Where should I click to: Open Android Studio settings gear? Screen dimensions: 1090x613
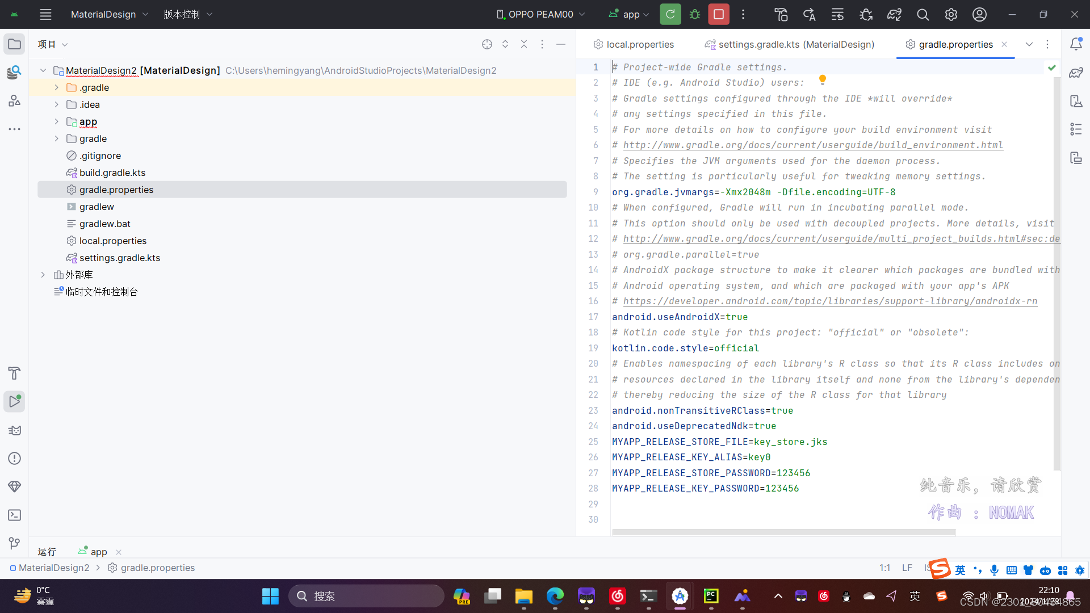coord(951,14)
